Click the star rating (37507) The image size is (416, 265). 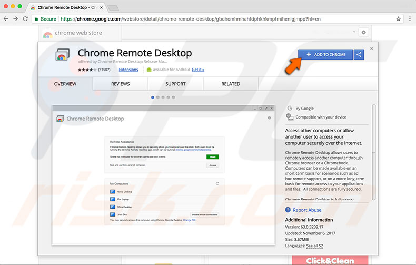point(94,70)
